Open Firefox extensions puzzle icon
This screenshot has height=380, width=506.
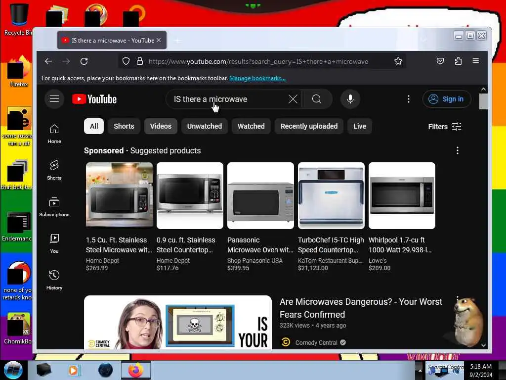(458, 61)
